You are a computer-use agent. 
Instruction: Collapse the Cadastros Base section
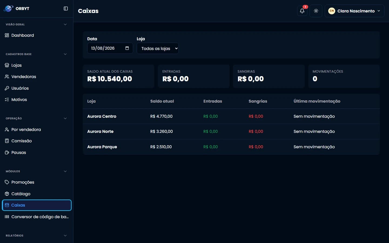(x=65, y=54)
